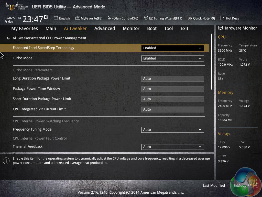
Task: Expand Thermal Feedback dropdown
Action: (x=172, y=147)
